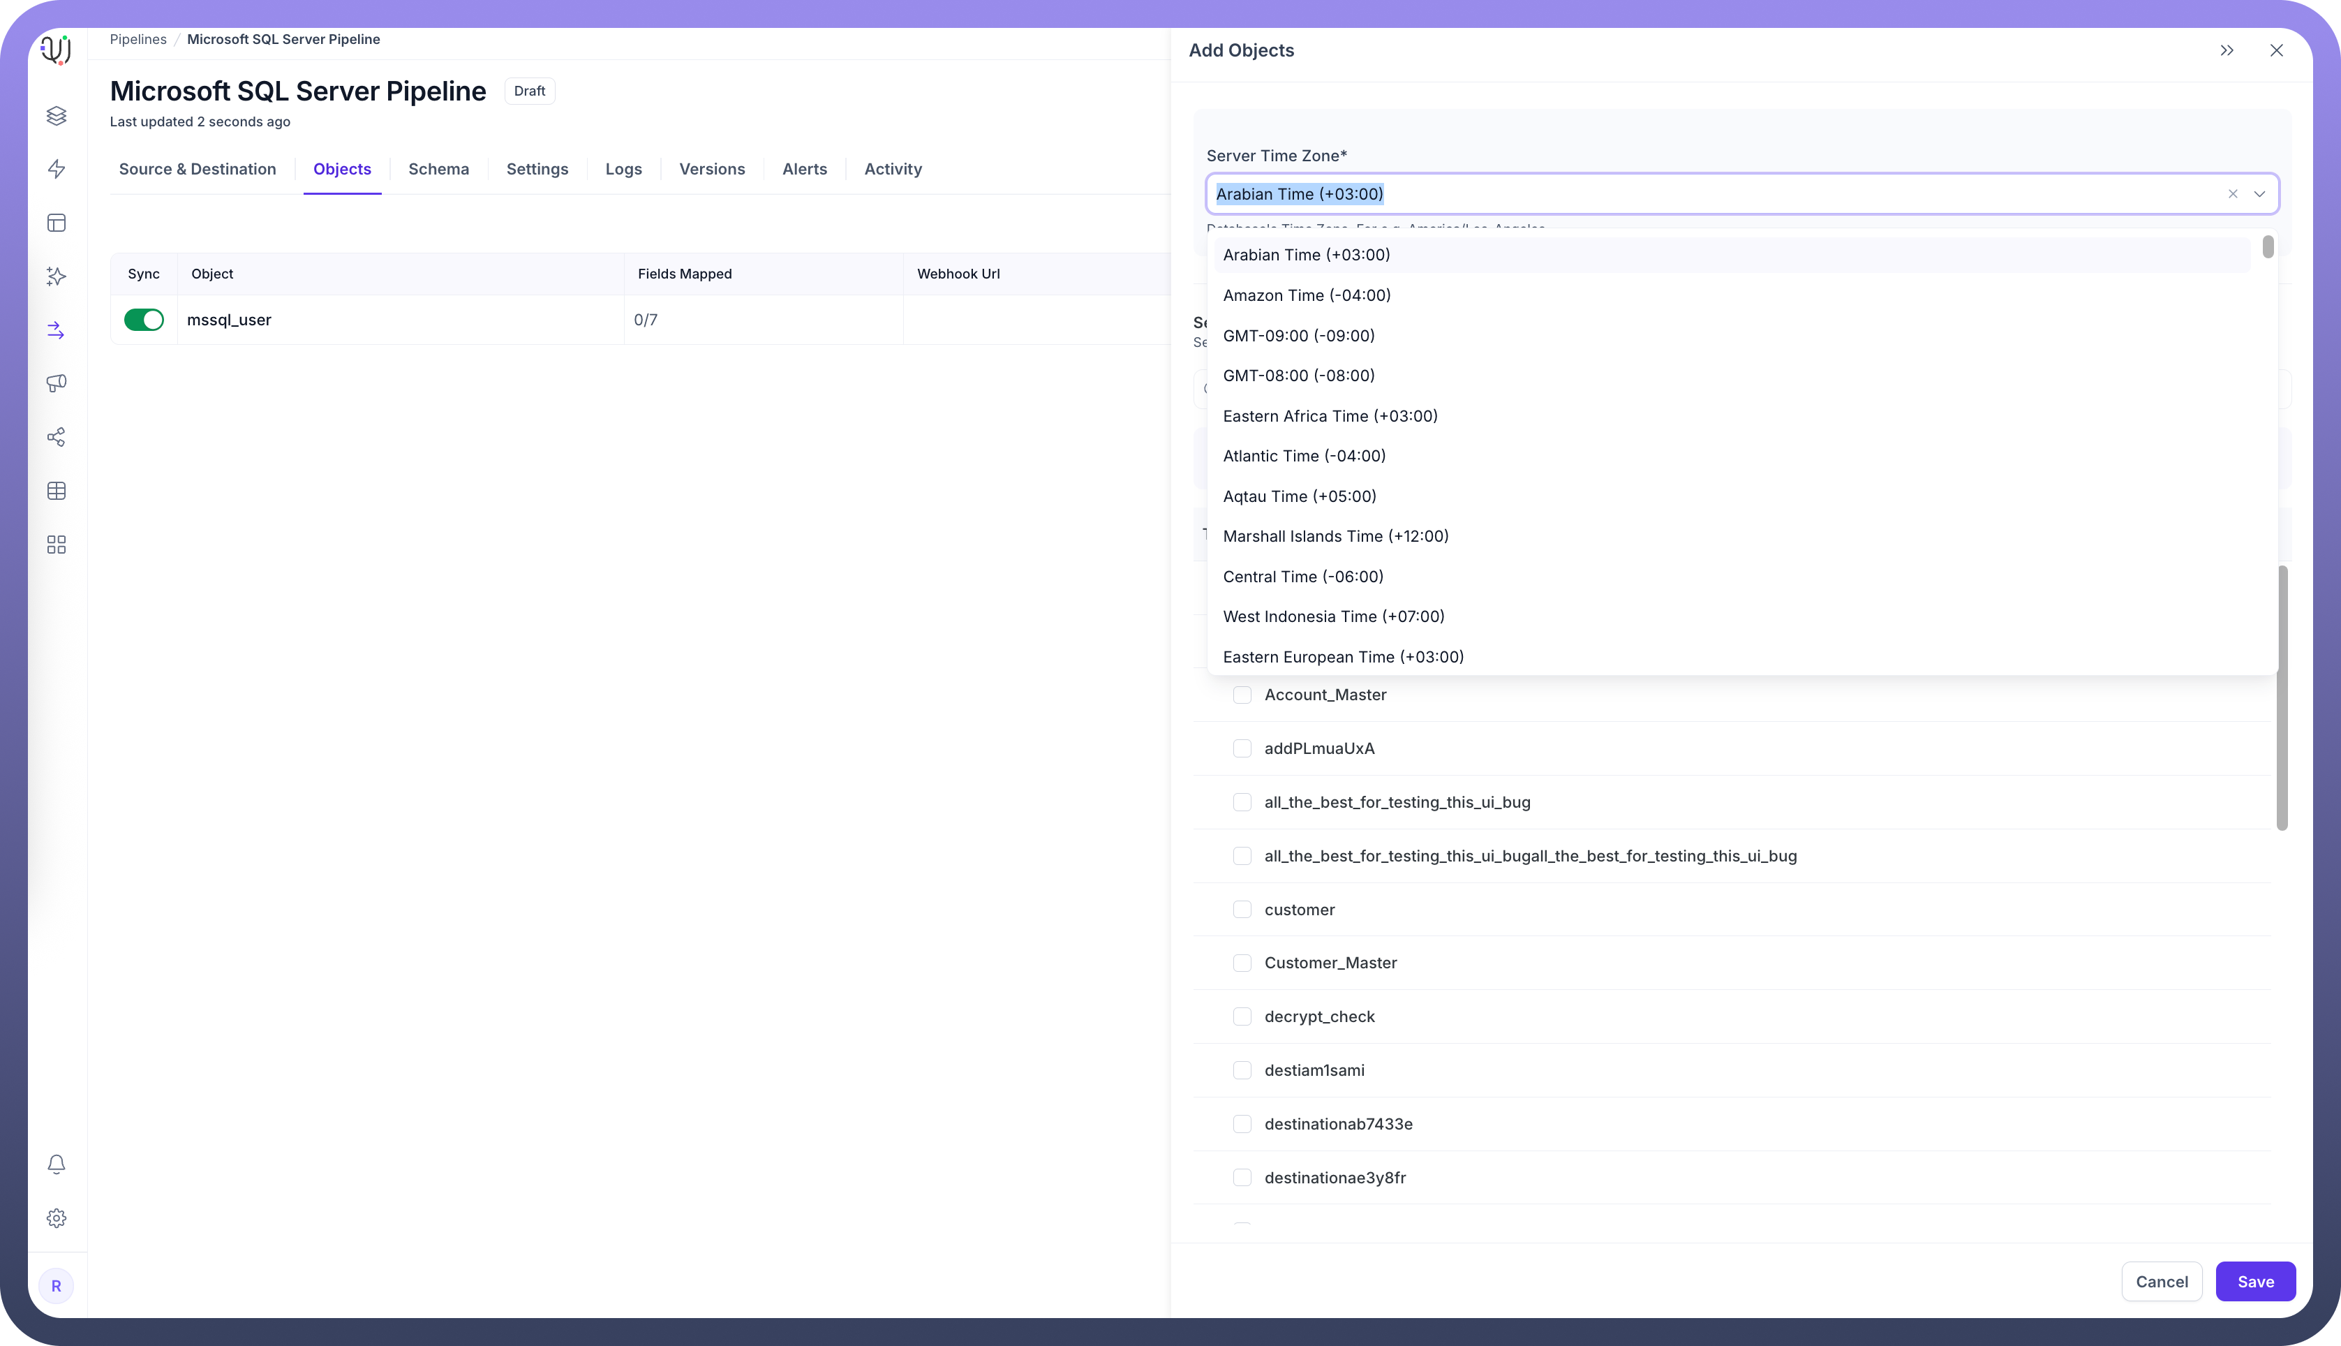Tick the Customer_Master checkbox
The width and height of the screenshot is (2341, 1346).
tap(1242, 963)
